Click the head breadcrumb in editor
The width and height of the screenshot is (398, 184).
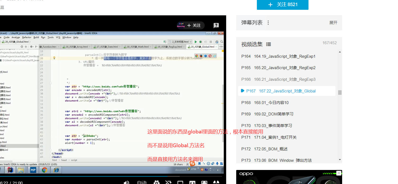(64, 160)
